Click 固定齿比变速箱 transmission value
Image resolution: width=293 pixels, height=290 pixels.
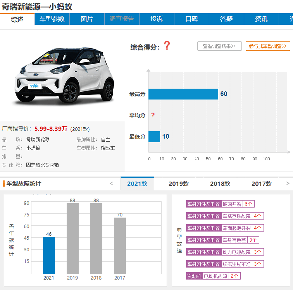pos(42,165)
